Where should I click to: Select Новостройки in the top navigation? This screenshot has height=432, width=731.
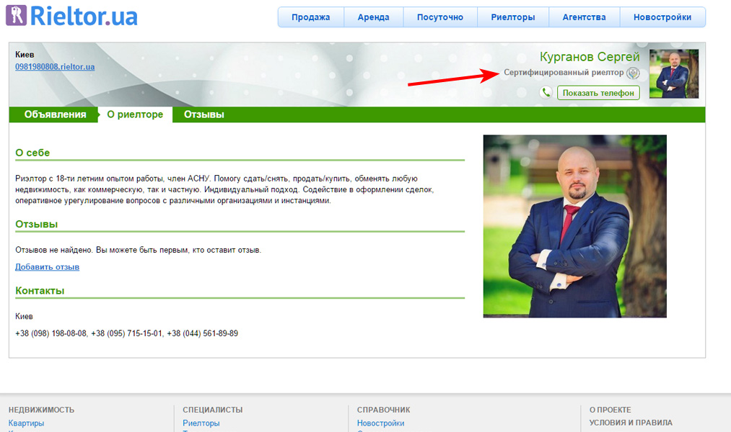(x=662, y=17)
